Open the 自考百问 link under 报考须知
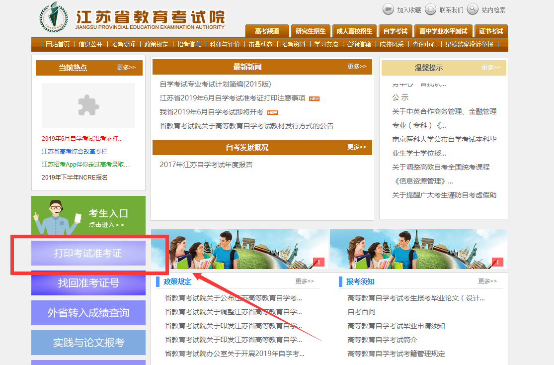The height and width of the screenshot is (365, 554). [361, 312]
